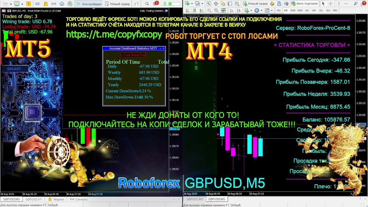The height and width of the screenshot is (207, 368).
Task: Select the H1 timeframe in MT4
Action: click(x=307, y=10)
